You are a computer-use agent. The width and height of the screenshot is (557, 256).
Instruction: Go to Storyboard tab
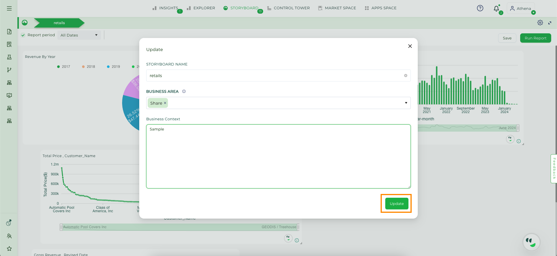pos(241,8)
